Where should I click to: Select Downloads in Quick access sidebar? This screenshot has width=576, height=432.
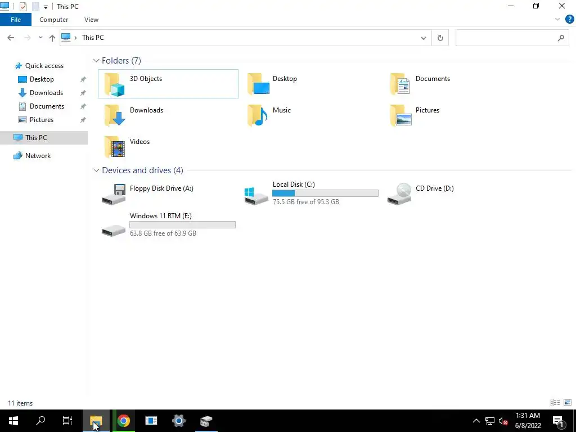(46, 93)
